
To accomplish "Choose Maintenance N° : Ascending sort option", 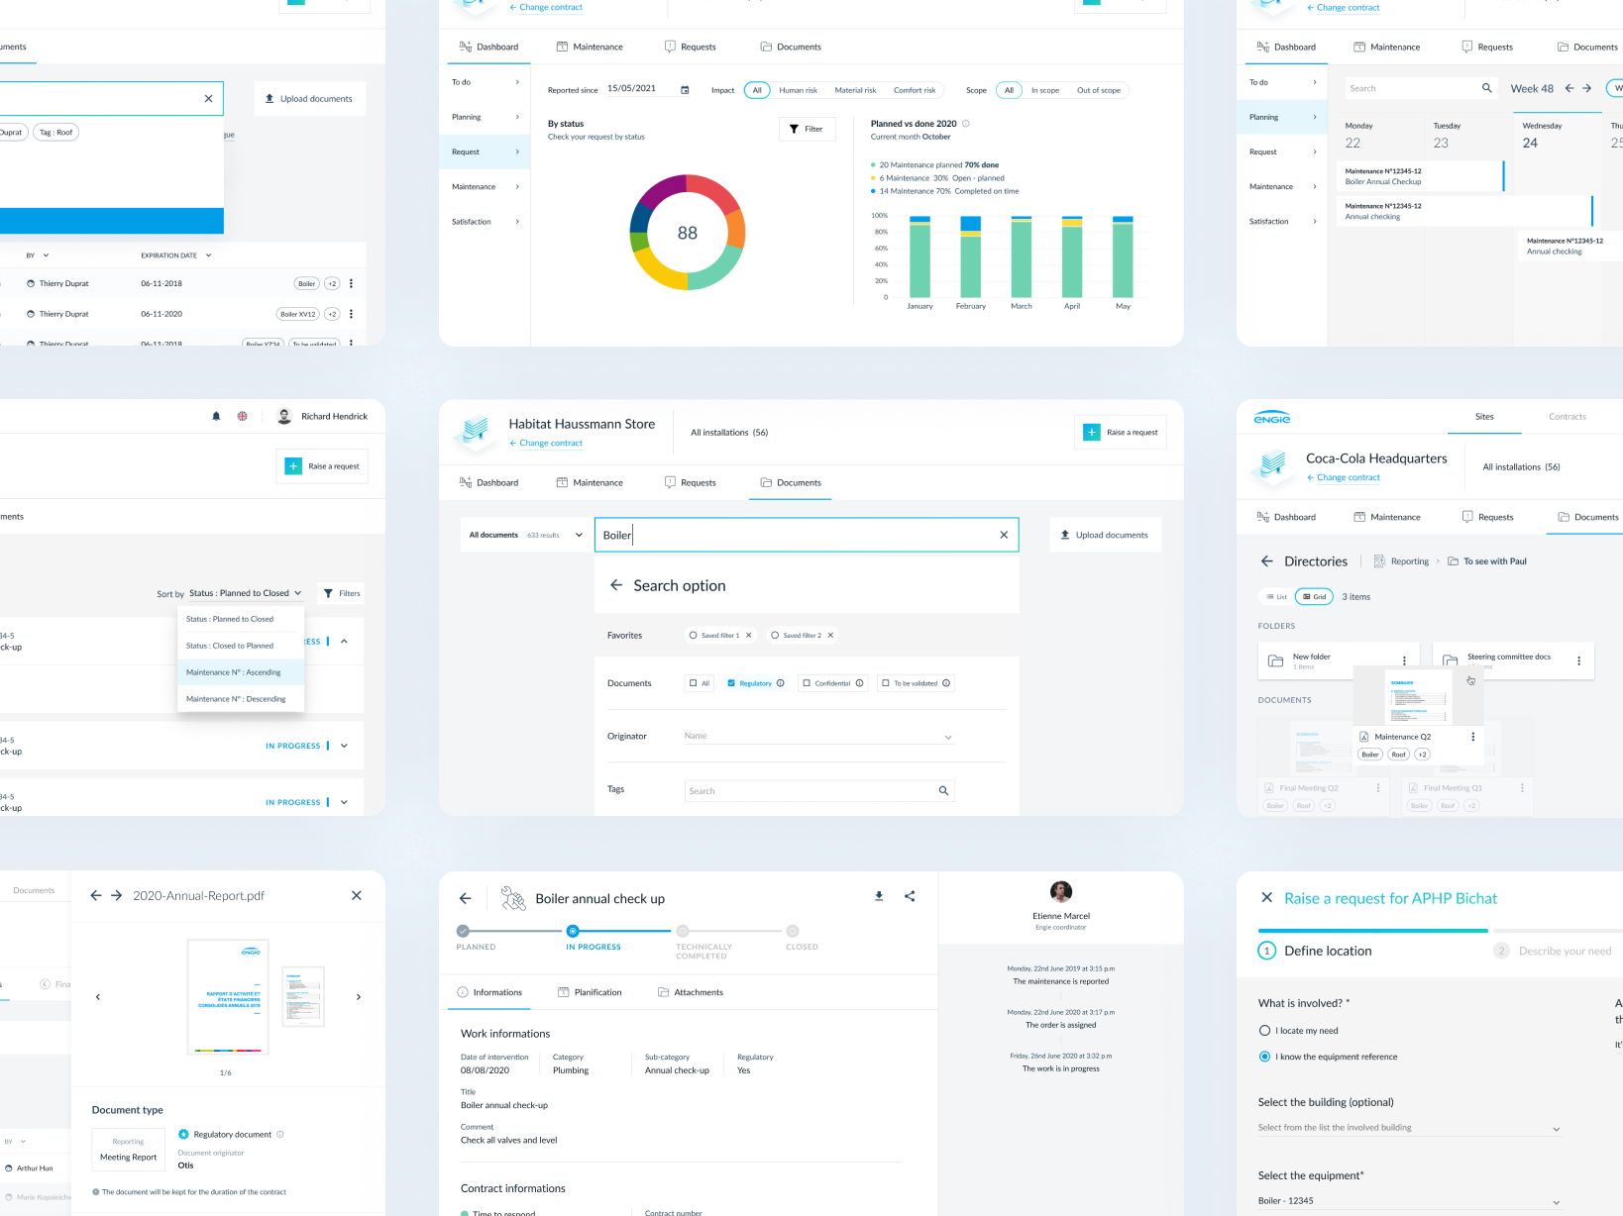I will click(241, 672).
